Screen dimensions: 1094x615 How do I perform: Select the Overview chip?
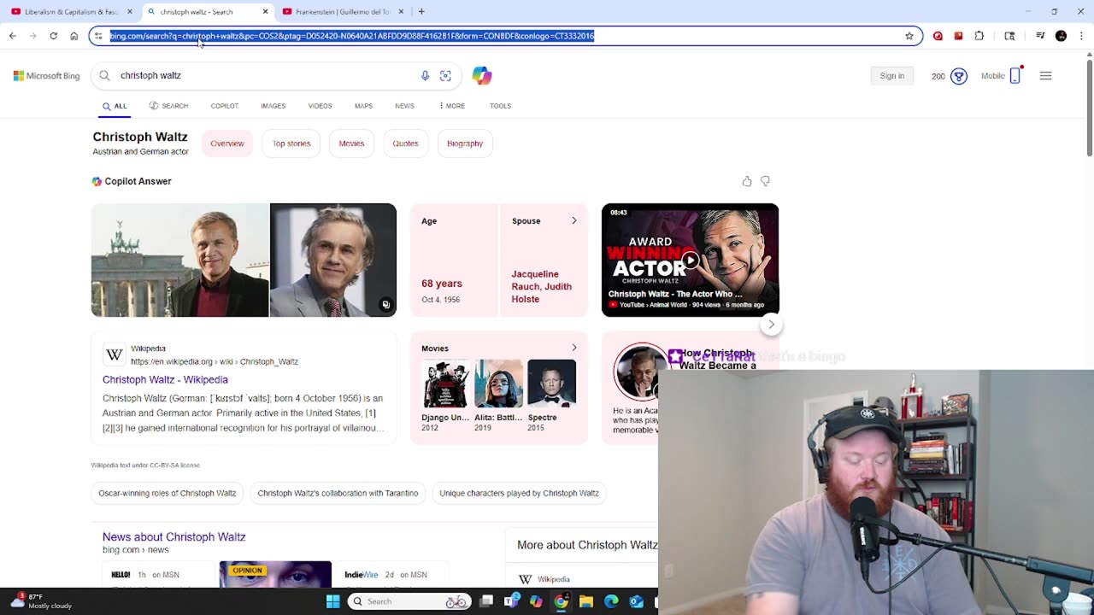click(227, 143)
